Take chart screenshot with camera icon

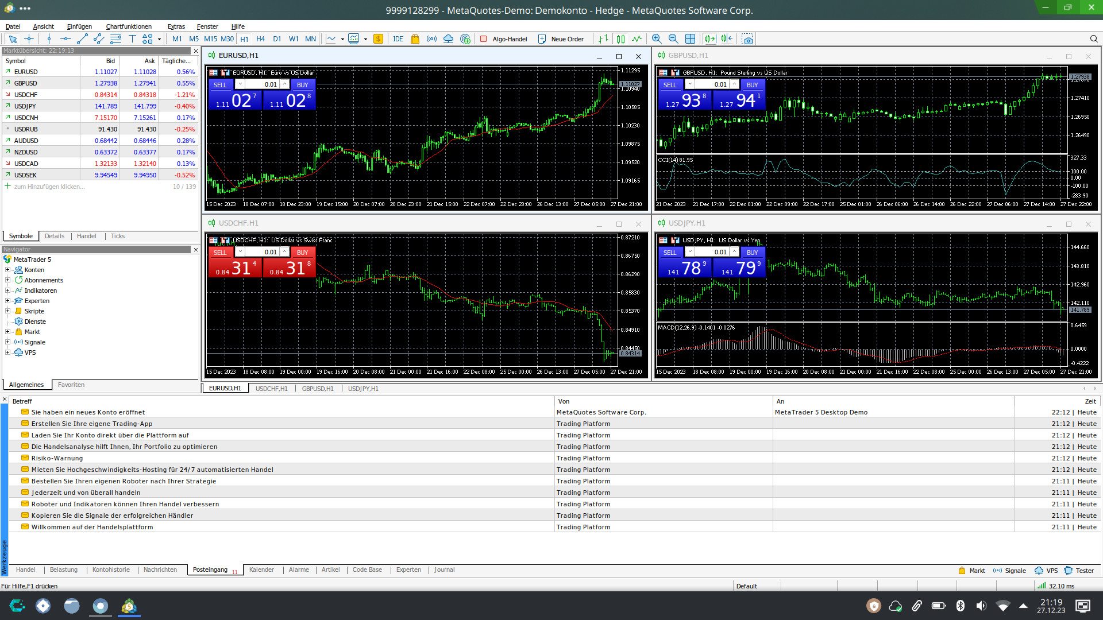pos(747,39)
